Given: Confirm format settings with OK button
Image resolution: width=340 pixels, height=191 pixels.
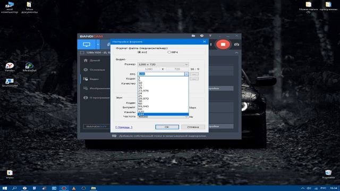Looking at the screenshot, I should pyautogui.click(x=167, y=127).
